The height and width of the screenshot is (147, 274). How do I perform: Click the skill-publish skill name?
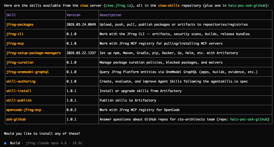click(19, 100)
